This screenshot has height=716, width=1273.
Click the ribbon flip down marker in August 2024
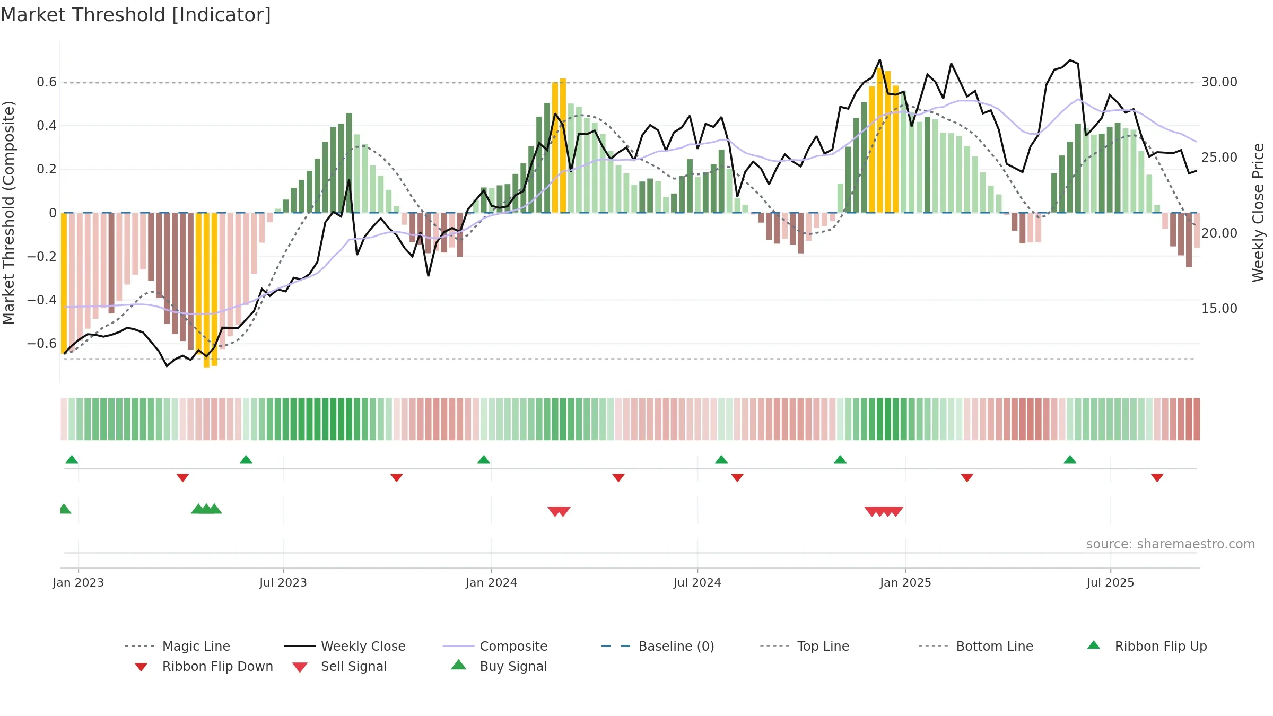[737, 478]
